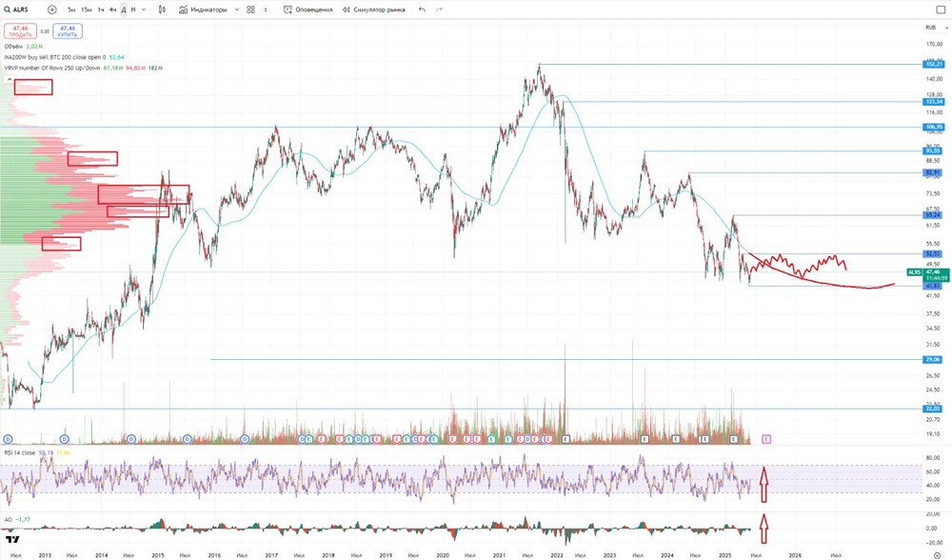
Task: Select the daily 'Д' timeframe
Action: click(x=123, y=10)
